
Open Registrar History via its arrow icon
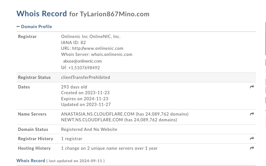(252, 139)
